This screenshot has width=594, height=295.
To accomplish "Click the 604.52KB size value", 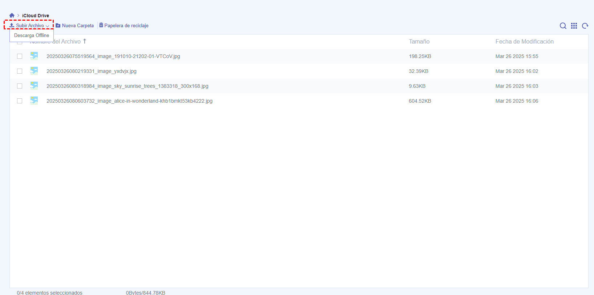I will coord(420,101).
